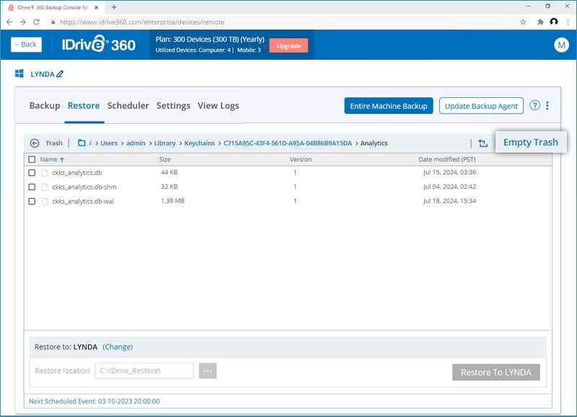This screenshot has width=577, height=417.
Task: Bookmark the page with star icon
Action: pos(523,22)
